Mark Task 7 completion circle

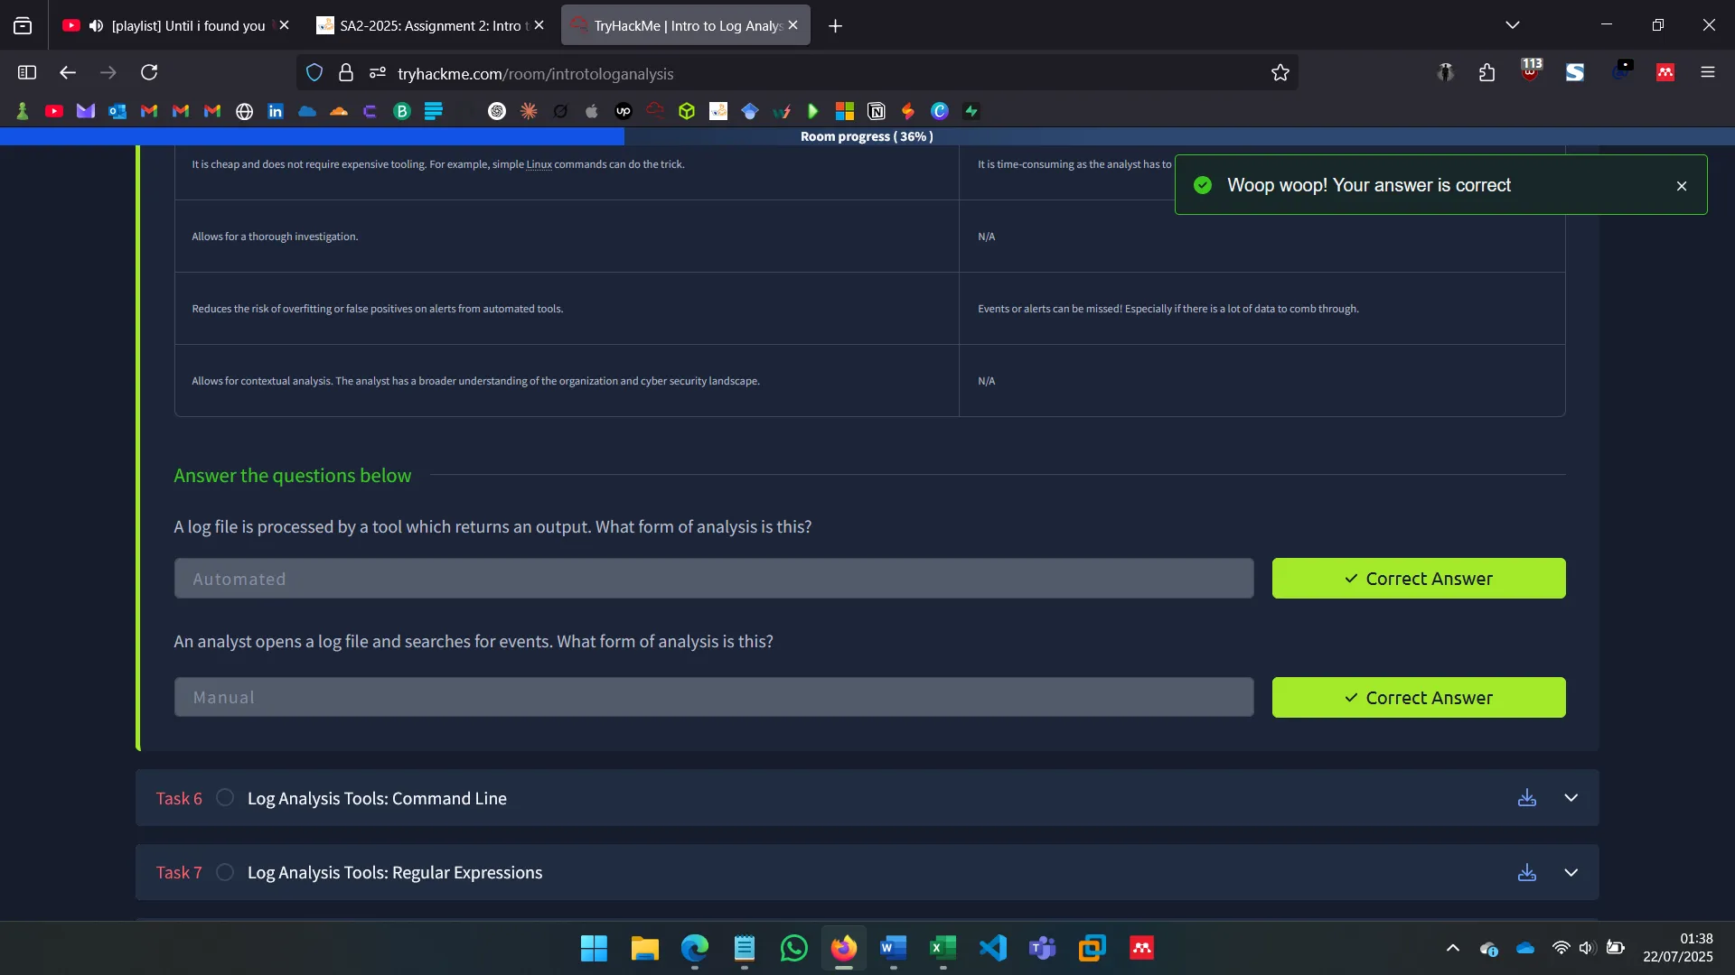tap(225, 872)
